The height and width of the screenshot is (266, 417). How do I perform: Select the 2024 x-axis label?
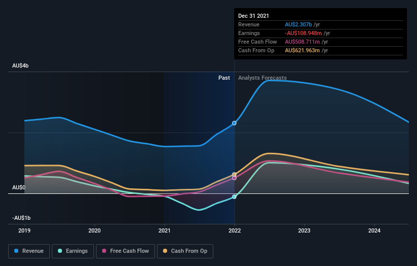[x=374, y=230]
